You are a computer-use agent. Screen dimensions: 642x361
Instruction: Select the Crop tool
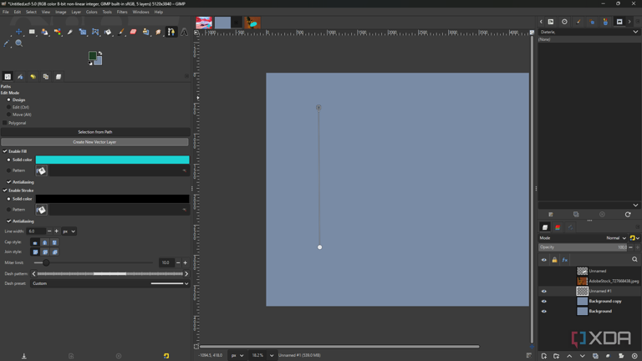pos(83,32)
